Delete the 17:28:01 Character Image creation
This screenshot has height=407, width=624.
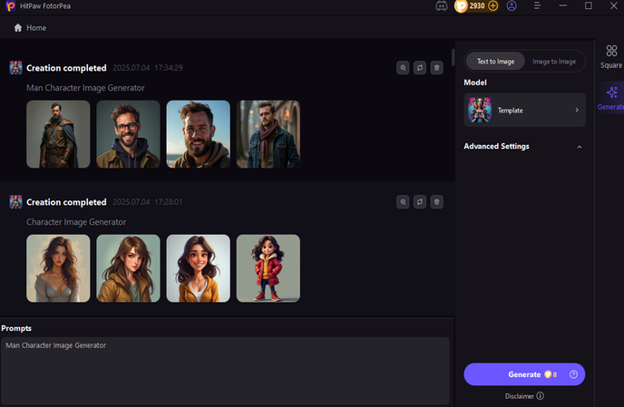pos(436,202)
